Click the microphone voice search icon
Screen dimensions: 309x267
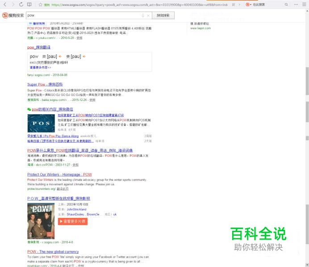pos(143,15)
